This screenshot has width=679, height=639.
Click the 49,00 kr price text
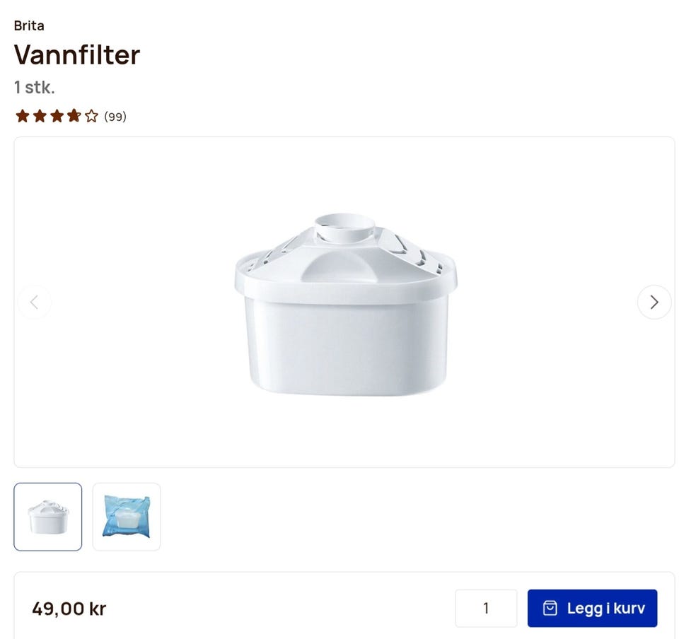pyautogui.click(x=69, y=609)
